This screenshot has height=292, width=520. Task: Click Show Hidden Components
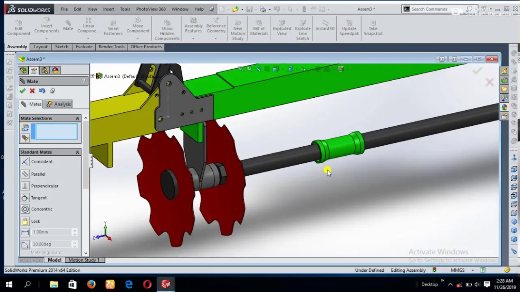click(x=167, y=30)
